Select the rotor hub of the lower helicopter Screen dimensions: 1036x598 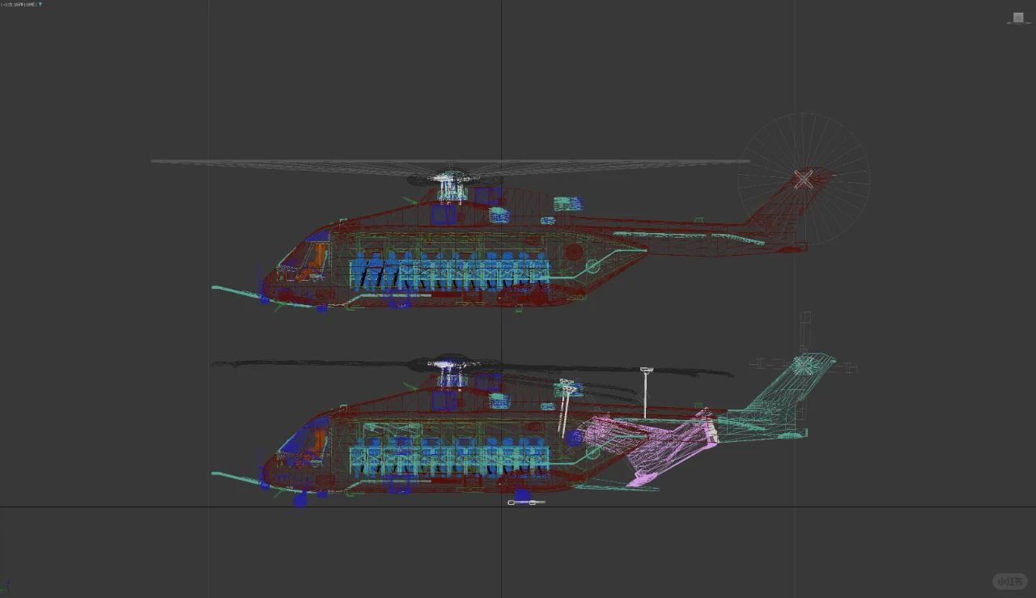click(452, 368)
